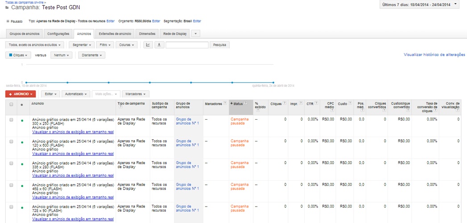Check the 300 x 250 (FLASH) ad row
The height and width of the screenshot is (223, 467).
click(11, 120)
